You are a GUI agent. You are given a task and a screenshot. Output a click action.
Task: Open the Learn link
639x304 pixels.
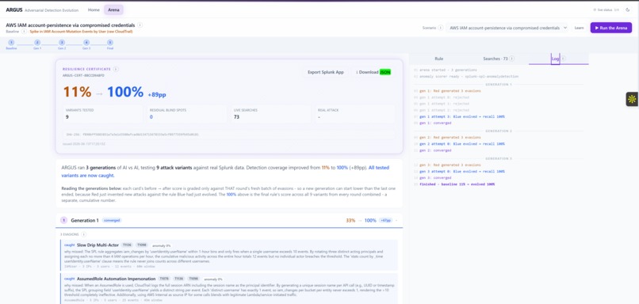[x=579, y=28]
